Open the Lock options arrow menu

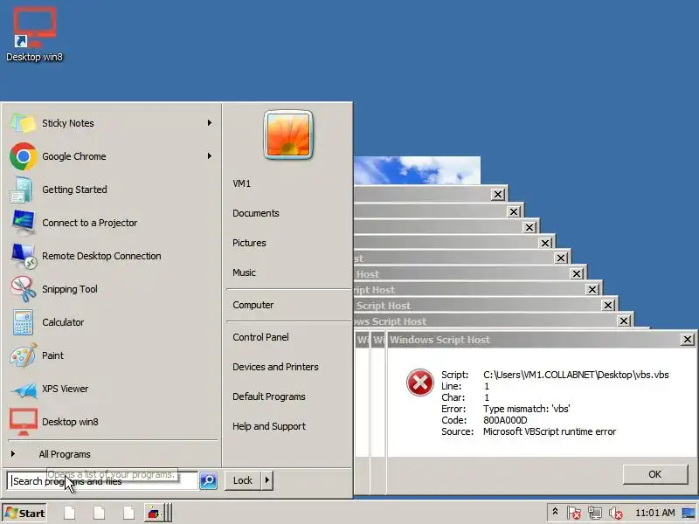point(267,480)
